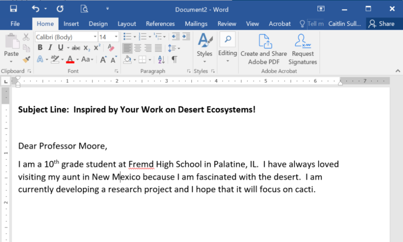
Task: Switch to the Insert ribbon tab
Action: point(71,24)
